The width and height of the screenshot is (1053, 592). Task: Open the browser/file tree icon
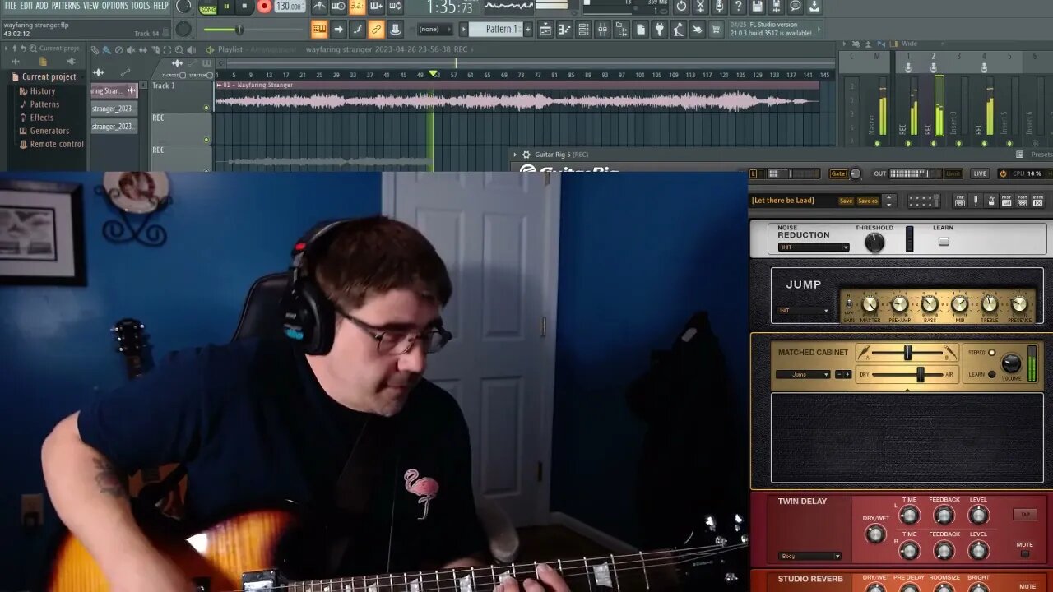(x=621, y=29)
